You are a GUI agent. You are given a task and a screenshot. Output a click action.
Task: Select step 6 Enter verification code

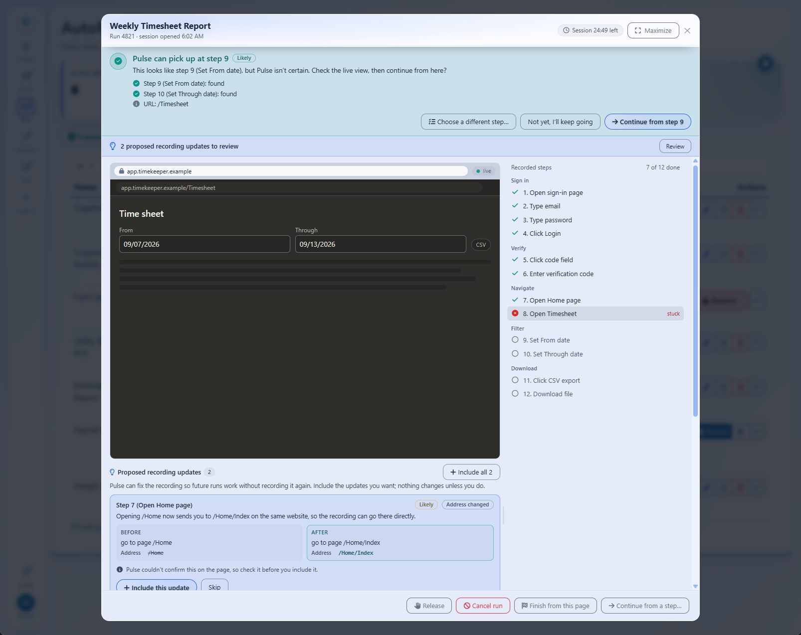(595, 274)
